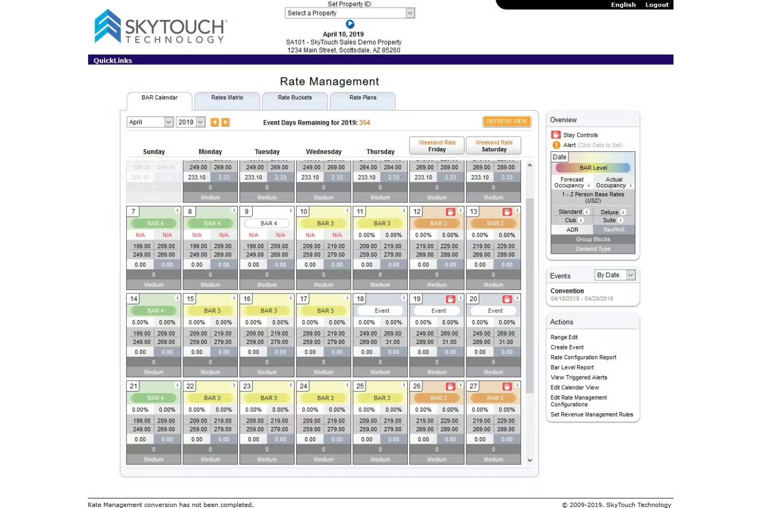Open the Range Edit action
The image size is (762, 508).
tap(564, 337)
